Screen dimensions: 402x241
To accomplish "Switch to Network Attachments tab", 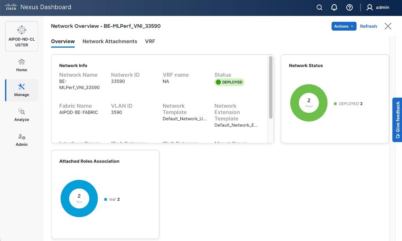I will tap(110, 41).
